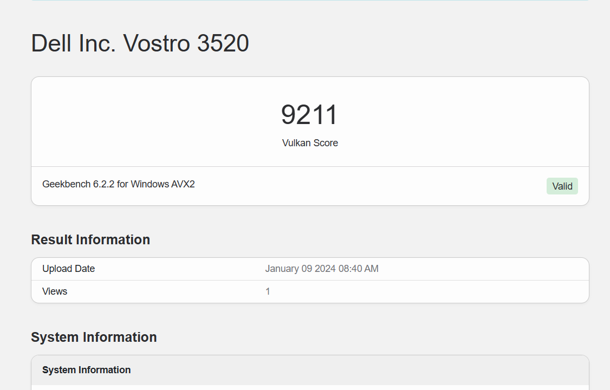
Task: Click the Dell Inc. Vostro 3520 title
Action: pyautogui.click(x=140, y=43)
